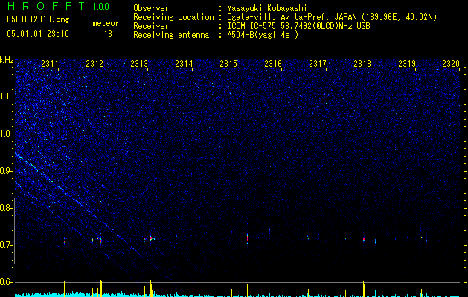Click the red meteor echo at 2315
The image size is (468, 297).
(x=248, y=238)
